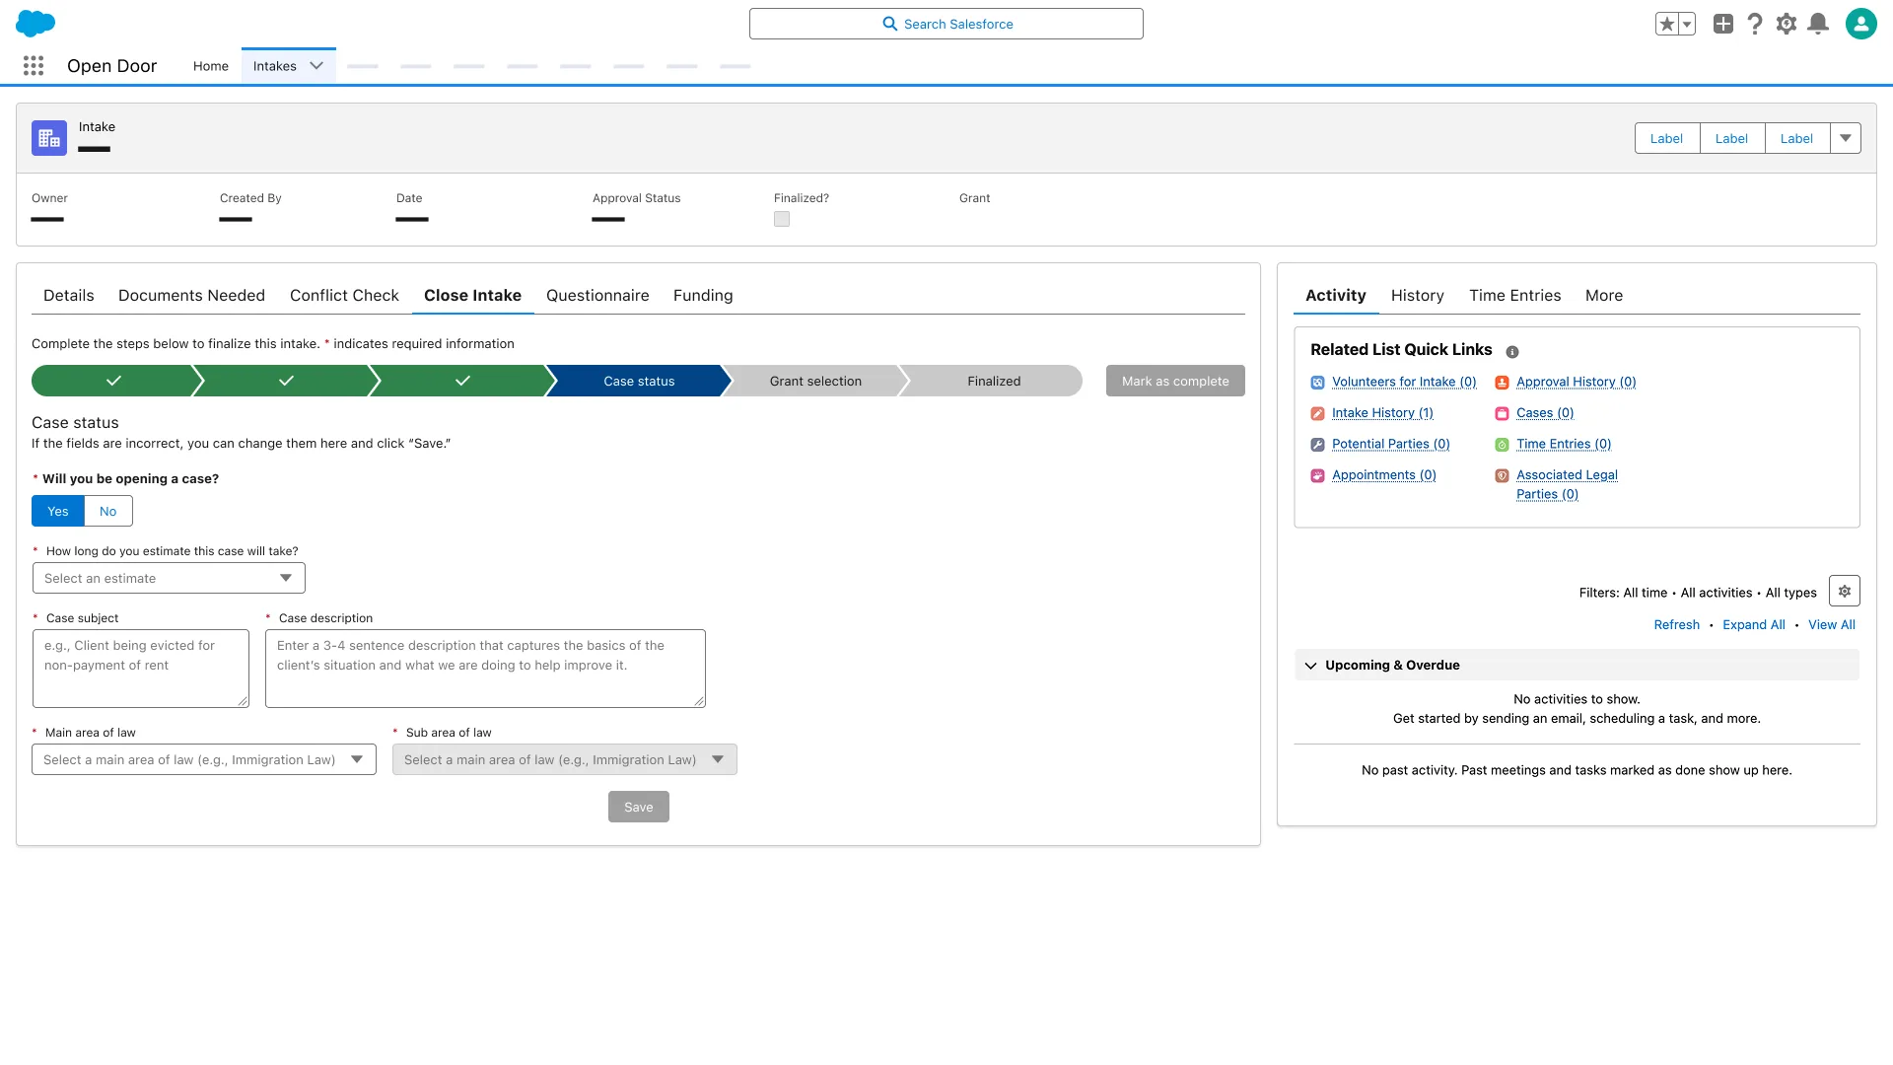
Task: Select the Activity tab
Action: 1335,296
